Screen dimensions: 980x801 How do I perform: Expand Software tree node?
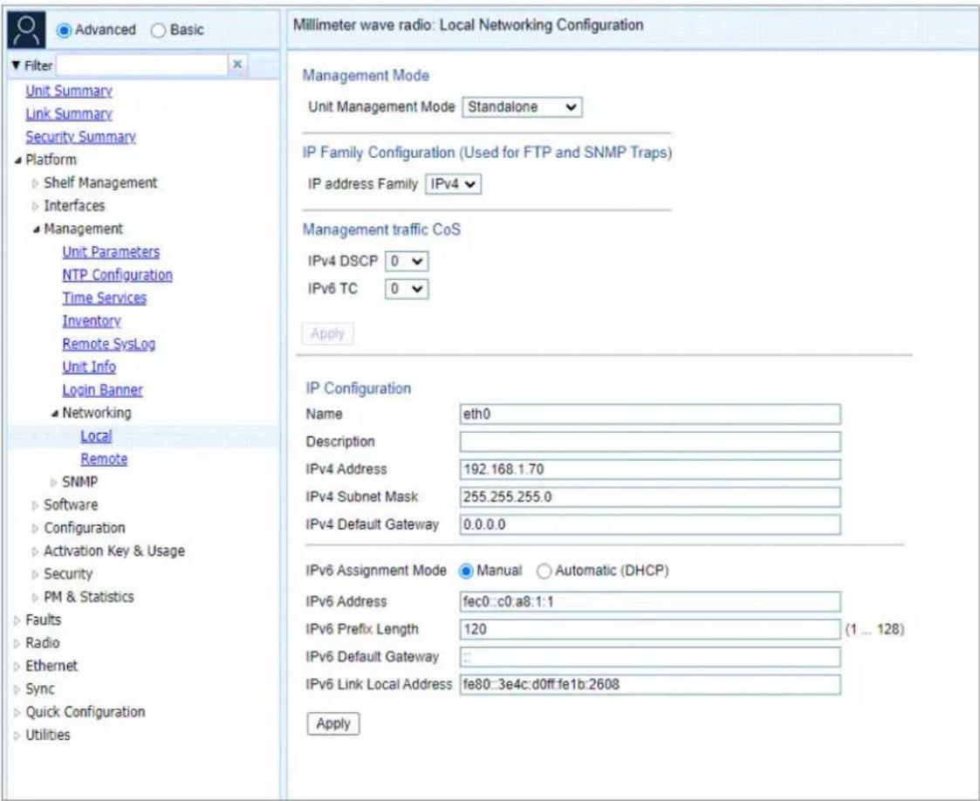pyautogui.click(x=36, y=505)
